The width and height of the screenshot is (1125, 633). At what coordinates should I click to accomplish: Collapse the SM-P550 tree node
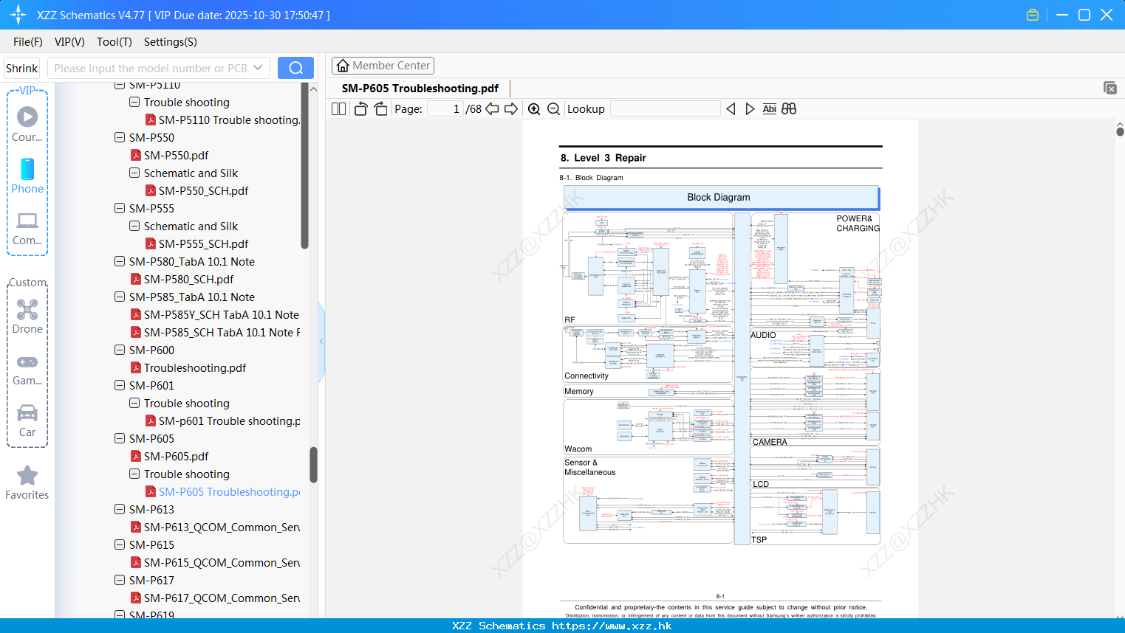120,137
